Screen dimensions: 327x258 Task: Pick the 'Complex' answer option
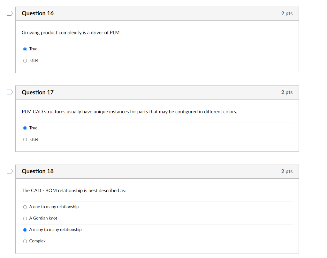(x=25, y=241)
